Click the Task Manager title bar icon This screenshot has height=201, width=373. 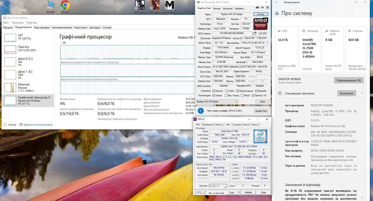pos(5,18)
